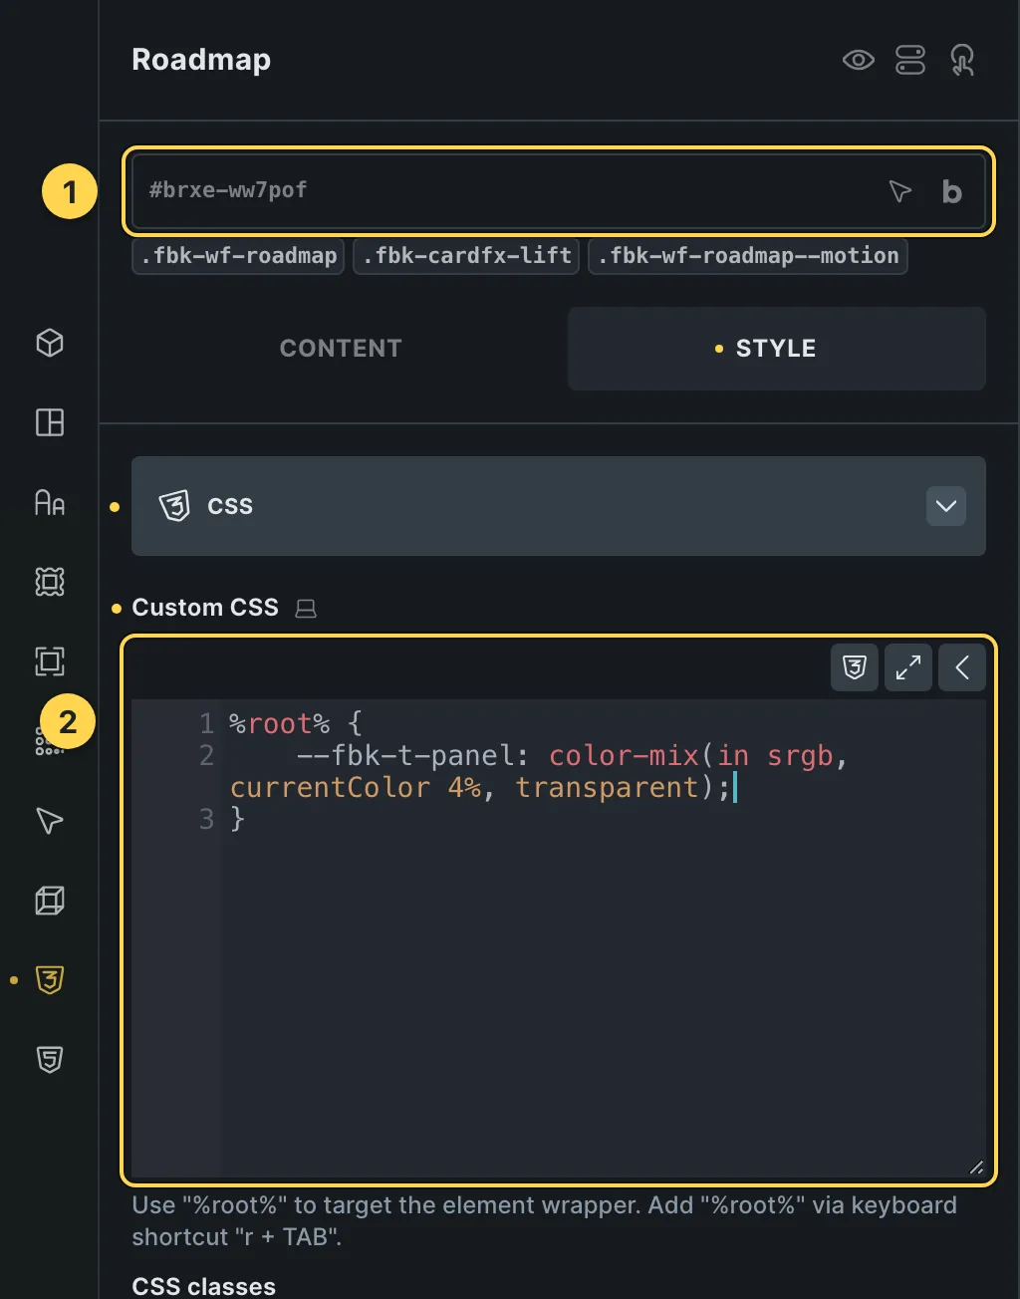This screenshot has height=1299, width=1020.
Task: Click the bold 'b' icon in ID field
Action: (951, 191)
